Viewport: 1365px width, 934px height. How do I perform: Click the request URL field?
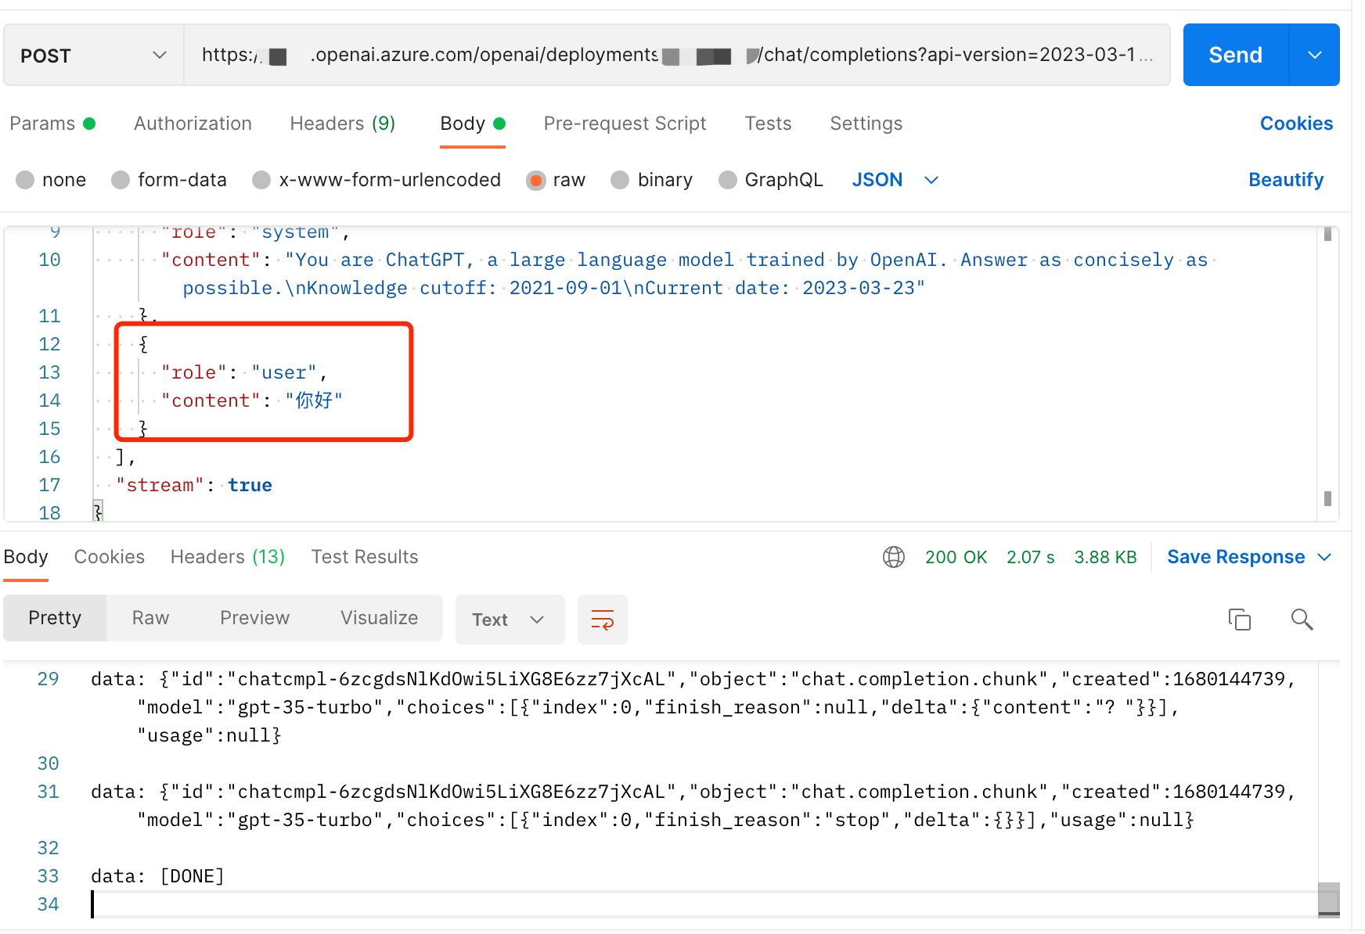click(x=677, y=55)
